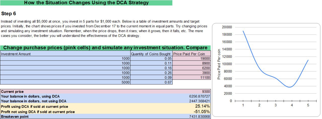Select the 'Quantity of Coins Bought' header cell
This screenshot has height=119, width=322.
tap(151, 54)
